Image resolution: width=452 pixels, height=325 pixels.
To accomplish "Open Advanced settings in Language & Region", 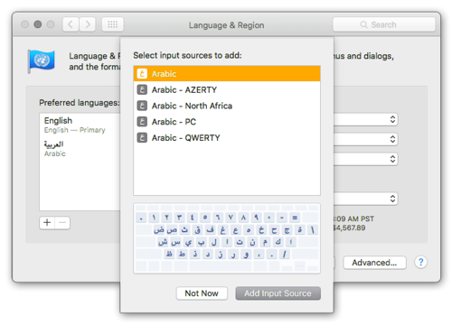I will pos(374,263).
